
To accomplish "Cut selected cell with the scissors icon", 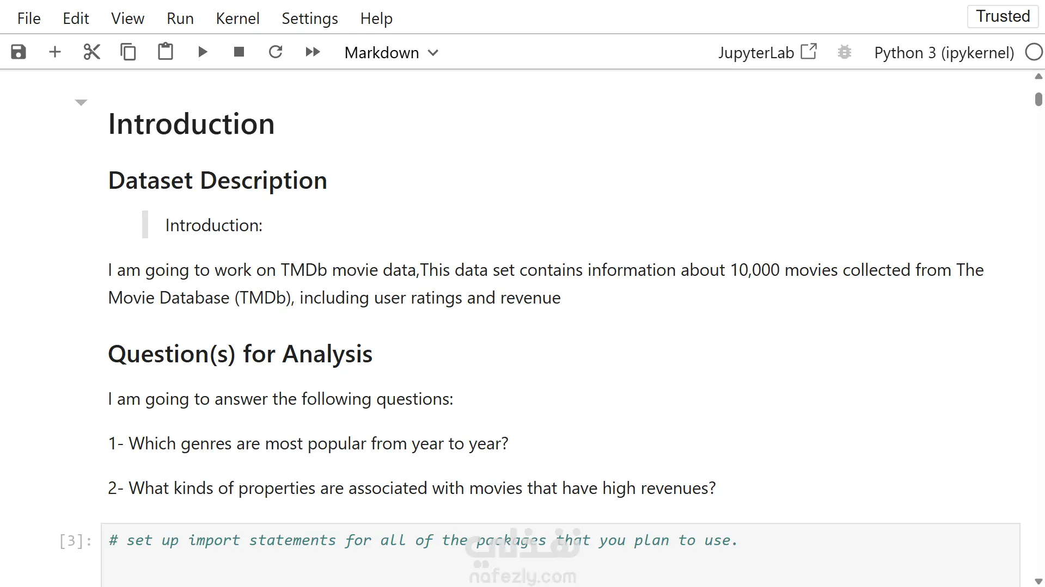I will pos(91,52).
